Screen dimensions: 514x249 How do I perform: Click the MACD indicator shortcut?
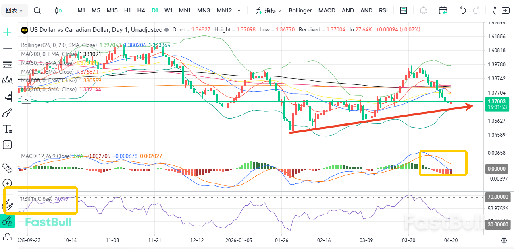(x=327, y=10)
